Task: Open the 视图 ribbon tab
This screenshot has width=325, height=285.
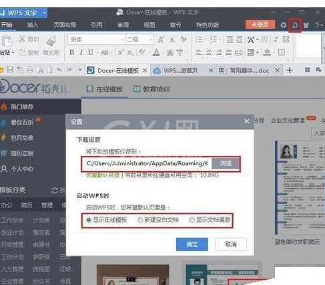Action: (x=149, y=25)
